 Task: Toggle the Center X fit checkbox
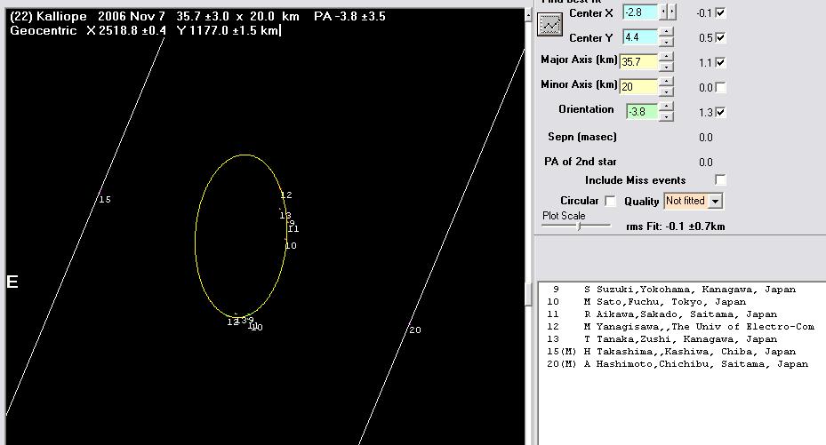tap(720, 12)
